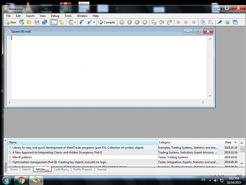Open the View menu

43,16
